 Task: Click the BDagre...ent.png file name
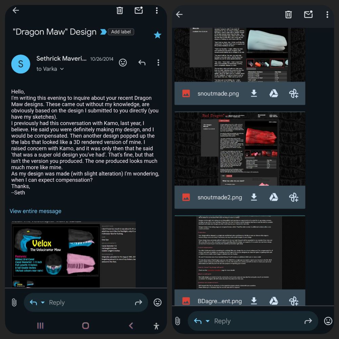(220, 301)
